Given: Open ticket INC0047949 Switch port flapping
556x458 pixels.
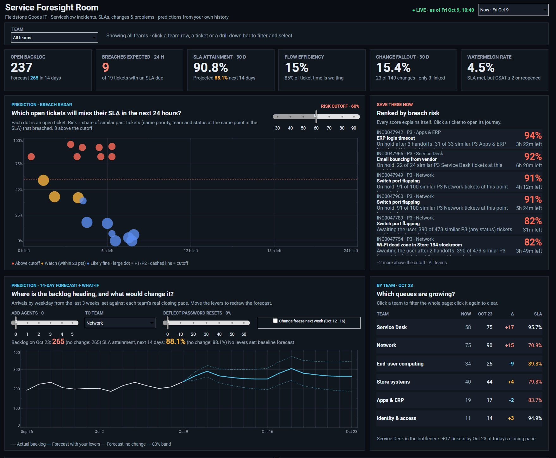Looking at the screenshot, I should pos(459,181).
